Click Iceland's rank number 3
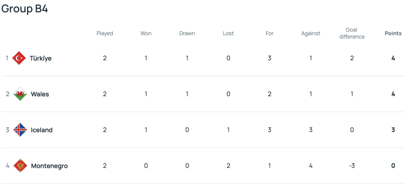The width and height of the screenshot is (404, 186). pyautogui.click(x=7, y=130)
